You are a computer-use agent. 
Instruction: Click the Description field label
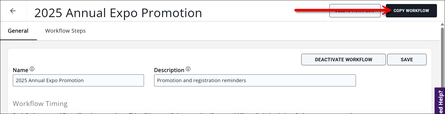click(x=169, y=70)
